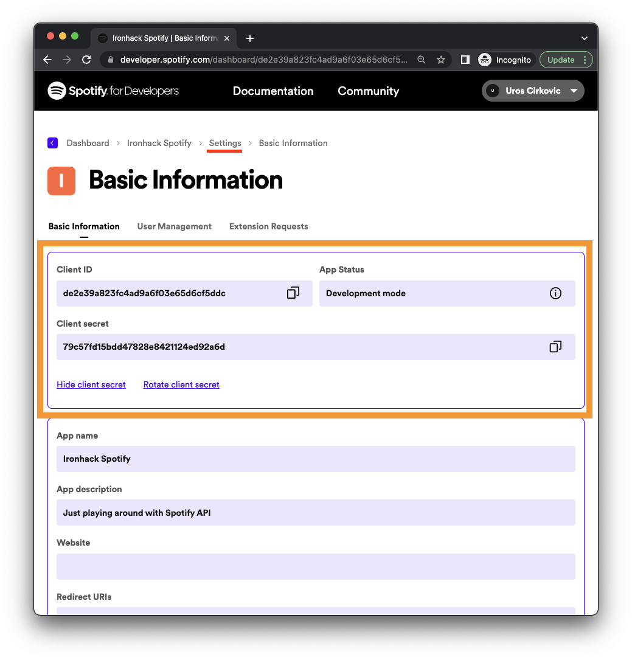Switch to the Extension Requests tab

pos(268,226)
